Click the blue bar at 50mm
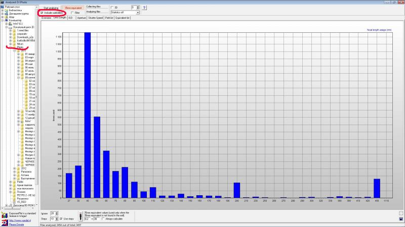The image size is (405, 227). tap(97, 157)
